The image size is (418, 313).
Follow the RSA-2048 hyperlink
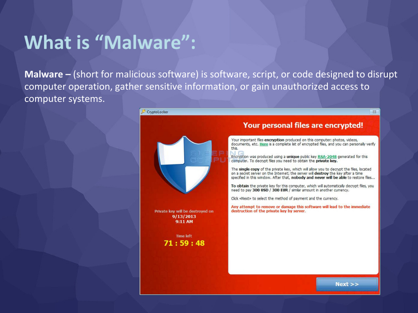[327, 156]
